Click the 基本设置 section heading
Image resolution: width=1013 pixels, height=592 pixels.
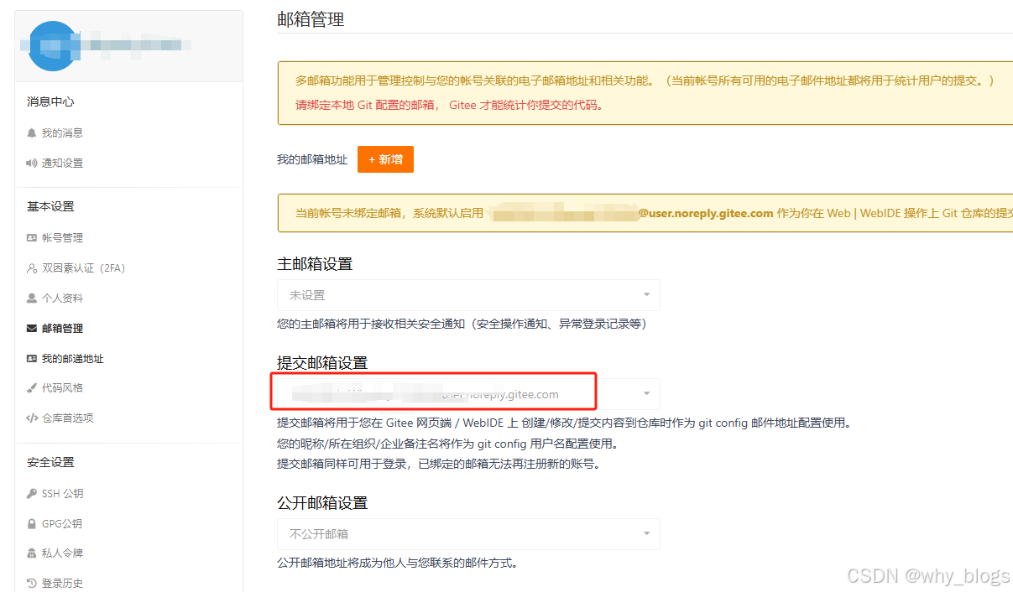(x=50, y=206)
